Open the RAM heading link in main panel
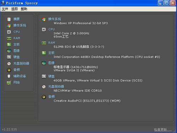Image resolution: width=177 pixels, height=133 pixels. [x=52, y=43]
